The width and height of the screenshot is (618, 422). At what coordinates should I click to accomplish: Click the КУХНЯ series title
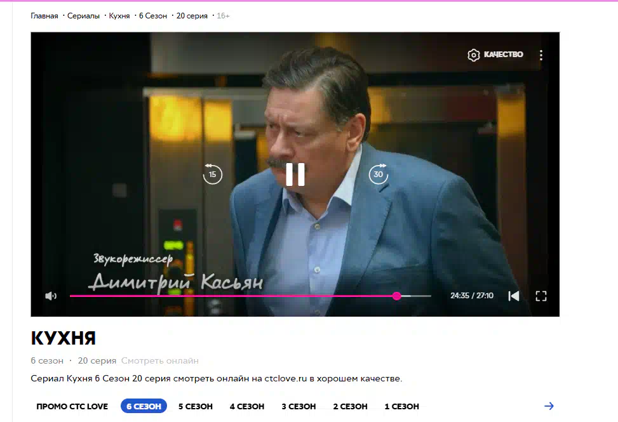pos(63,338)
